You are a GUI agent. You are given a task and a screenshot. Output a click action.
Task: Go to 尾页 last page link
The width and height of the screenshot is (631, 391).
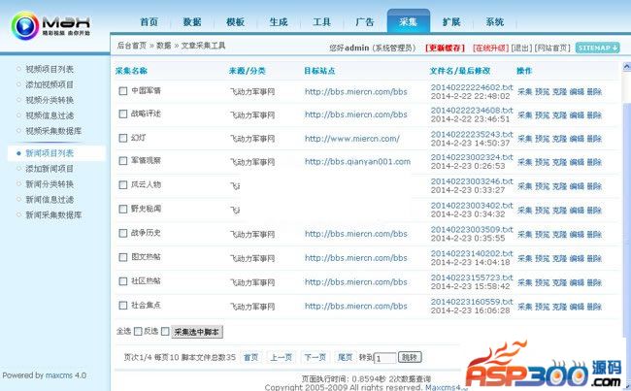[x=345, y=357]
